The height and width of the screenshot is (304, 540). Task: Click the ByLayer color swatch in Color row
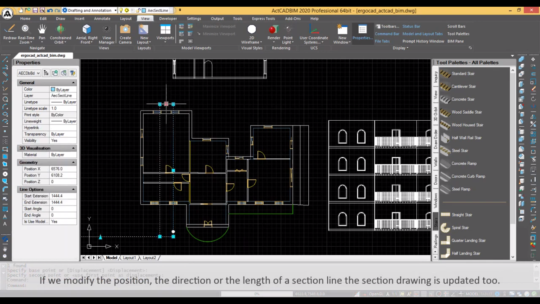coord(53,89)
